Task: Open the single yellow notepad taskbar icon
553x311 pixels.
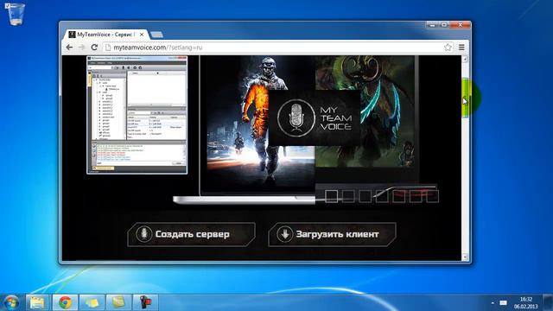Action: 118,302
